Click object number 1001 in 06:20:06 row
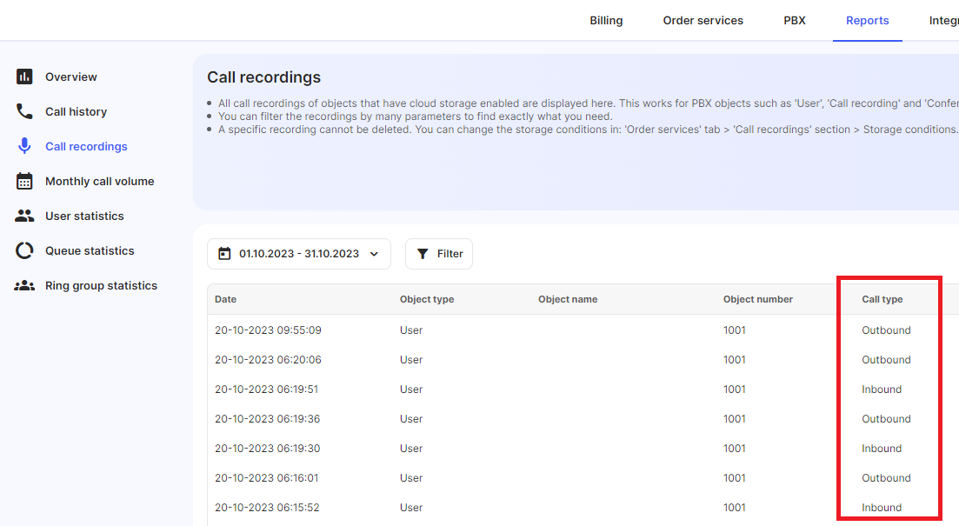This screenshot has height=526, width=959. 734,360
